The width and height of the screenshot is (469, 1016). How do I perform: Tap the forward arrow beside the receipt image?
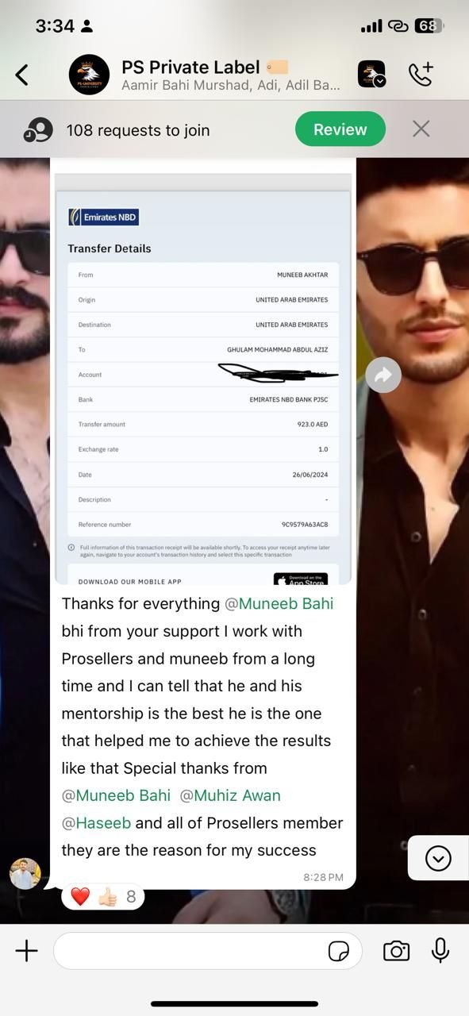[x=383, y=375]
